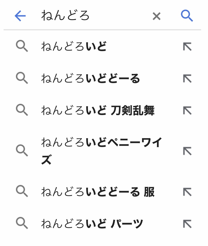Pick the suggestion ねんどろいど パーツ
The height and width of the screenshot is (246, 208).
pos(92,224)
